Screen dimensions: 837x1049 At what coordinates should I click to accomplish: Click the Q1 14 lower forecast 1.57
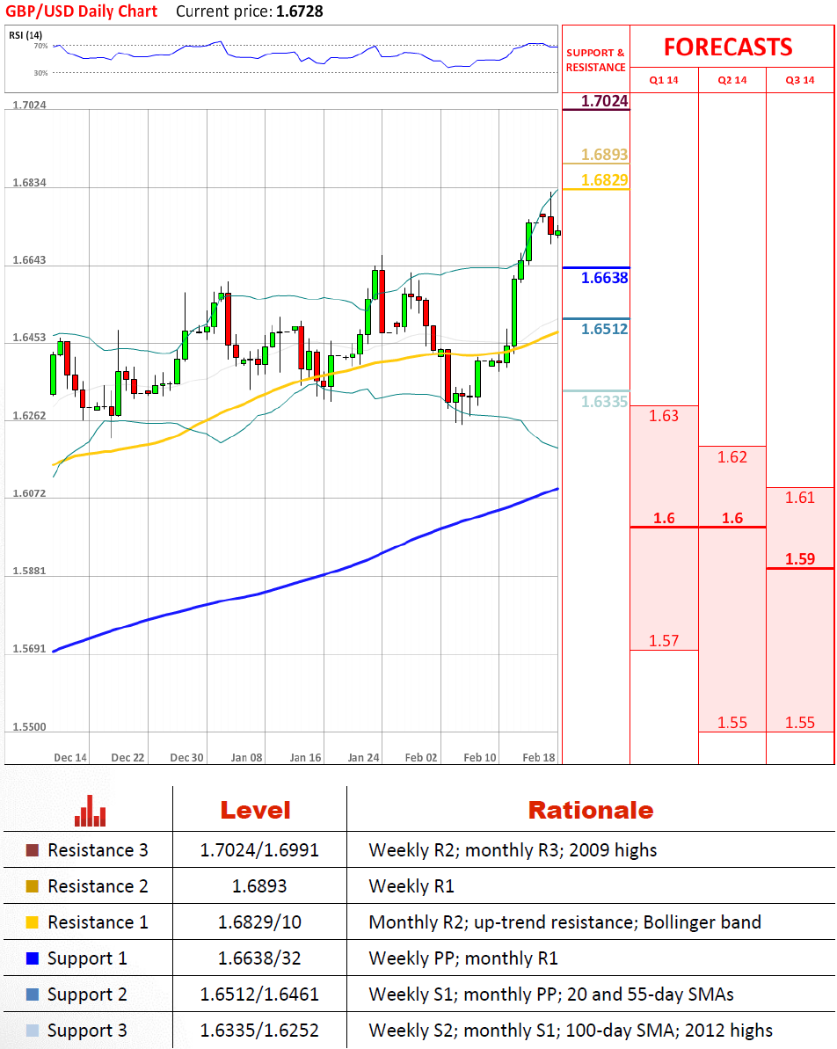click(x=664, y=641)
